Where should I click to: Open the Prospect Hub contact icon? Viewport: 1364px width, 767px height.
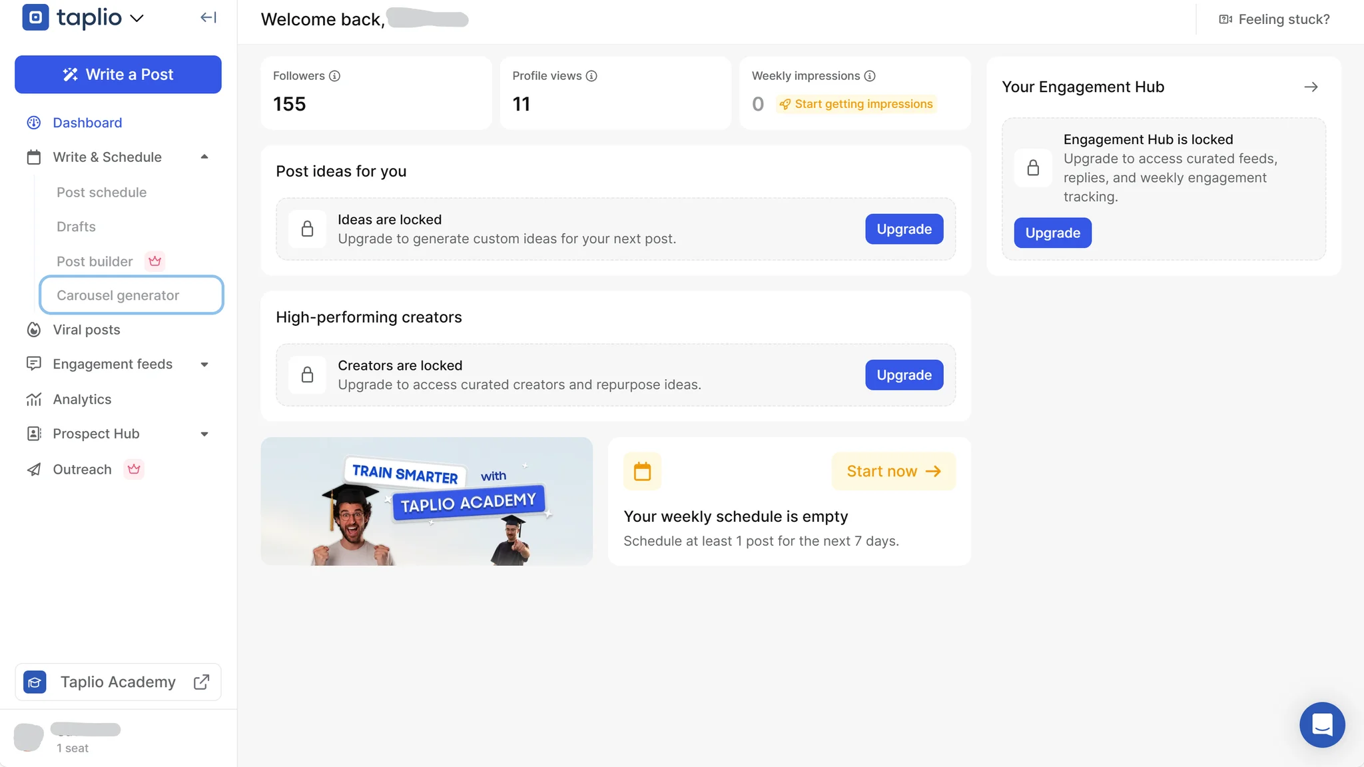tap(34, 433)
